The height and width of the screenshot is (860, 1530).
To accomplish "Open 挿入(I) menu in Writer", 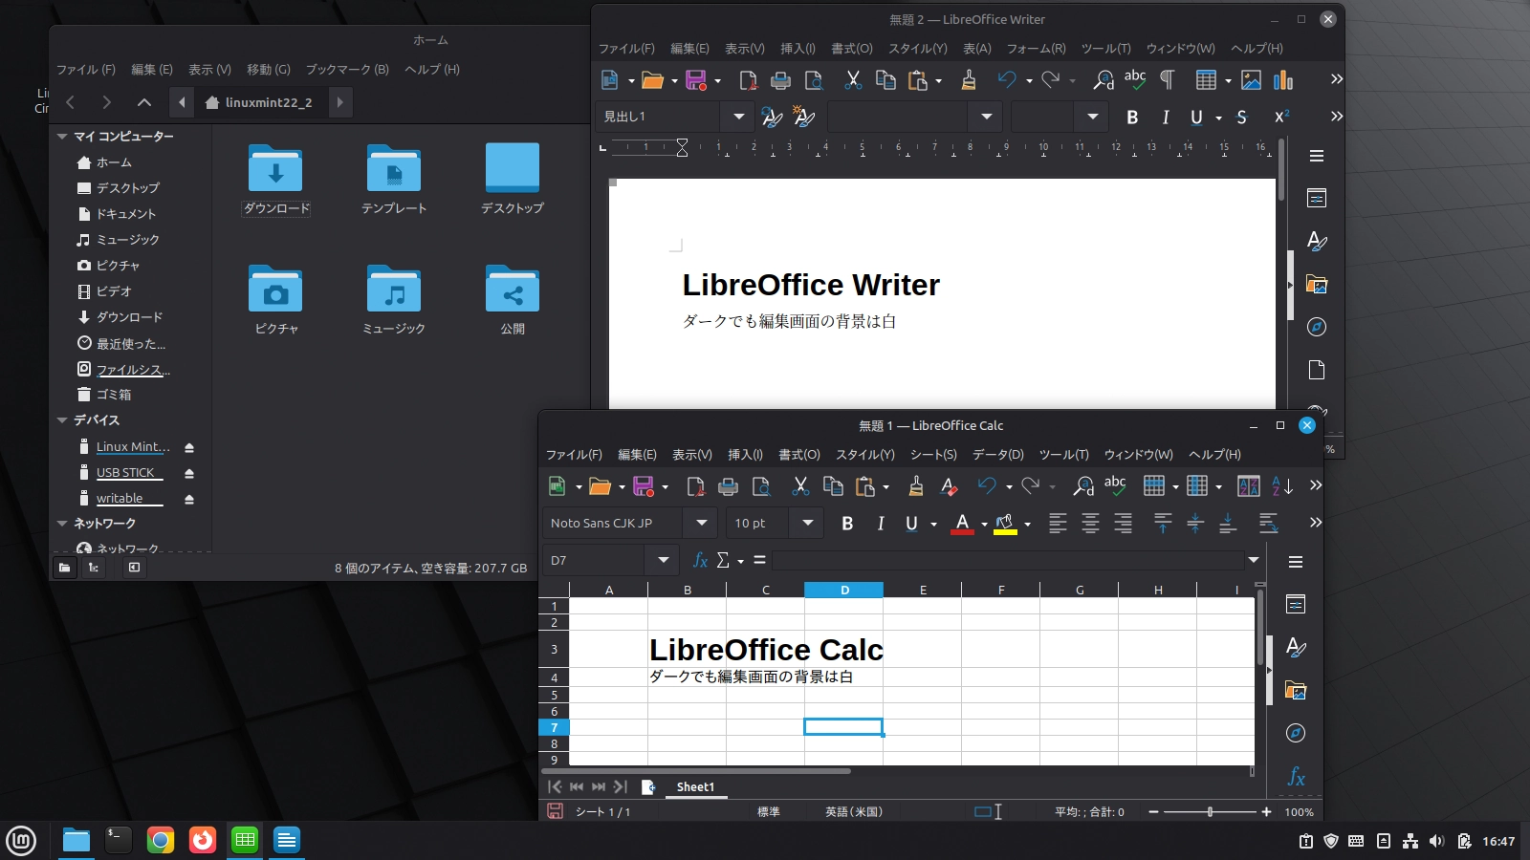I will coord(798,48).
